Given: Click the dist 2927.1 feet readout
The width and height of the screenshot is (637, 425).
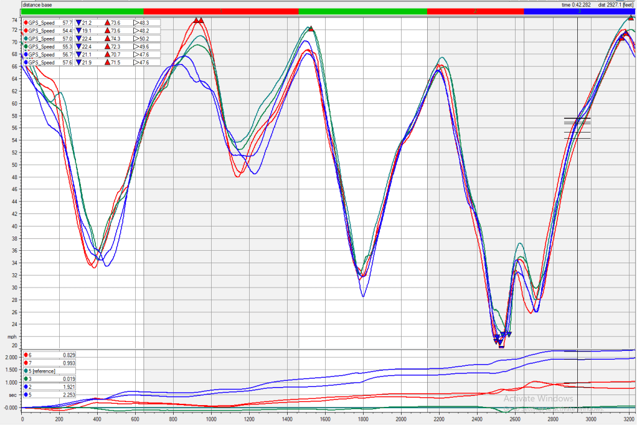Looking at the screenshot, I should coord(615,4).
